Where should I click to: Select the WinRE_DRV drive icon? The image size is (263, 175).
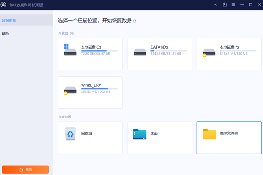pyautogui.click(x=70, y=91)
